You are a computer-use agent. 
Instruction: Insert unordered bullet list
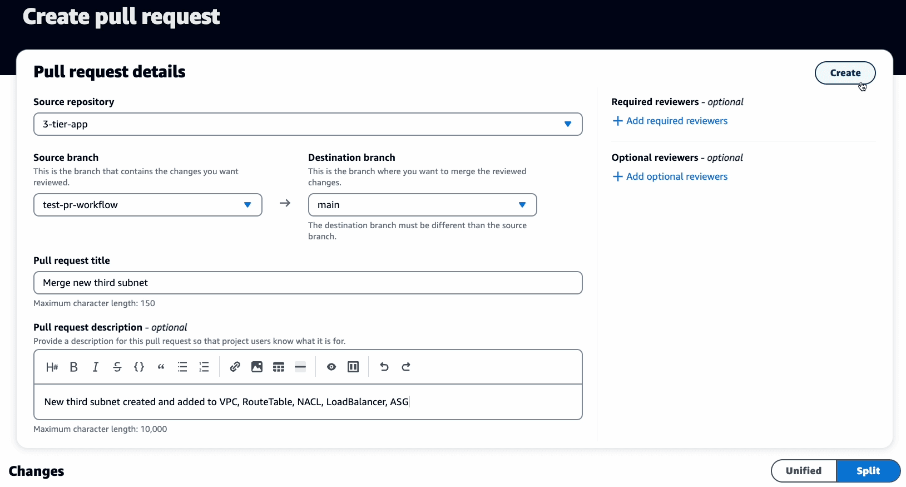pyautogui.click(x=182, y=367)
